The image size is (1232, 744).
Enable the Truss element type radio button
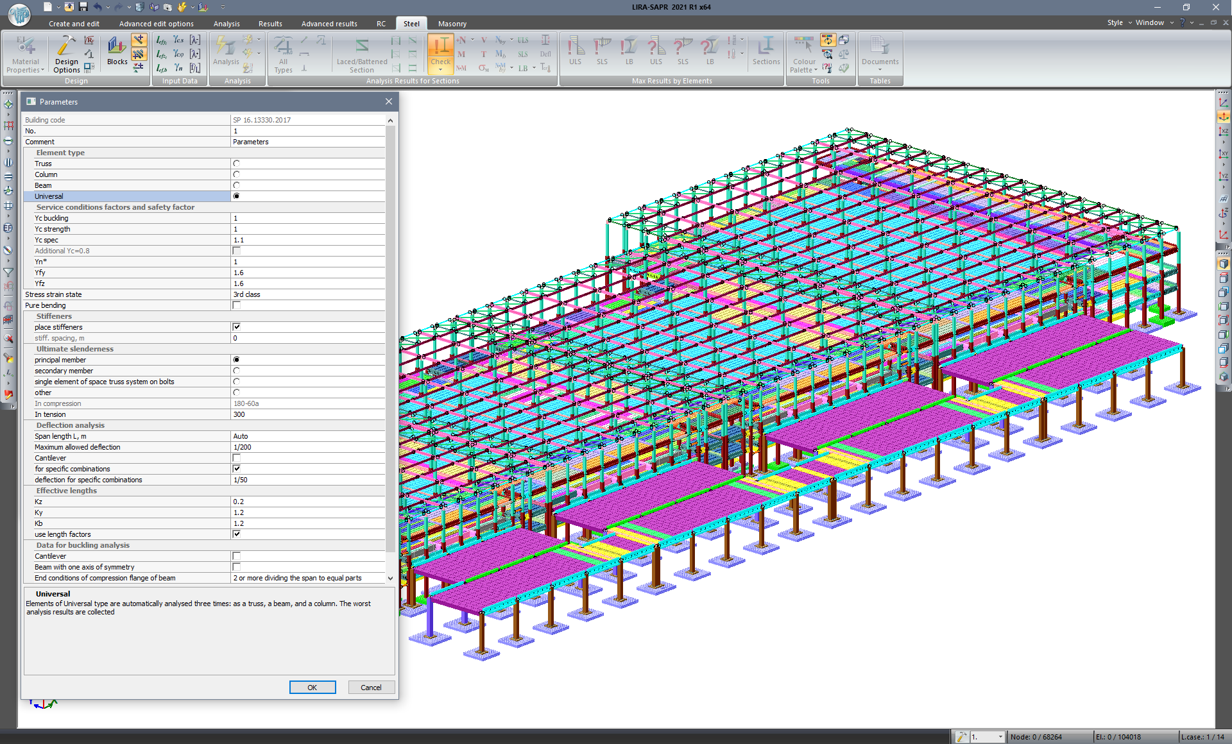[236, 163]
